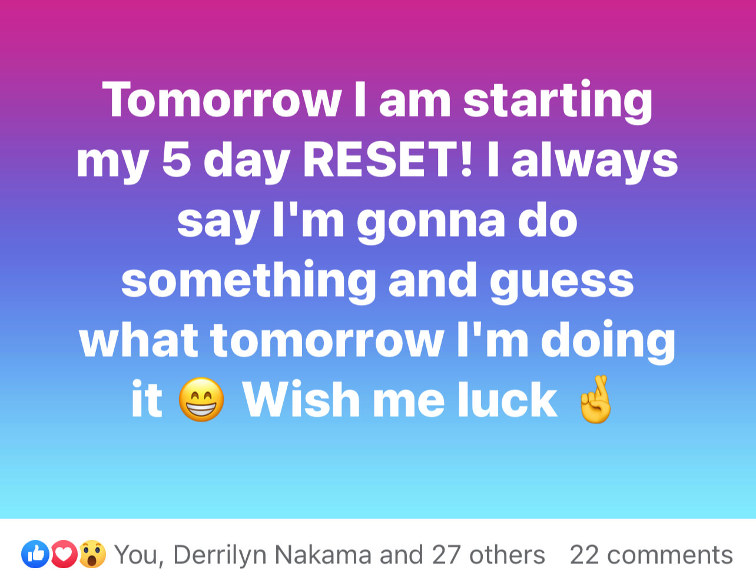
Task: Click the "Wish me luck" text
Action: click(x=400, y=400)
